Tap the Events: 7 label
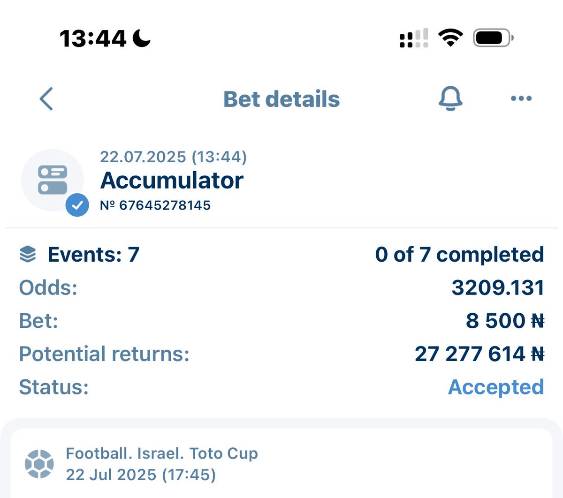 [93, 254]
